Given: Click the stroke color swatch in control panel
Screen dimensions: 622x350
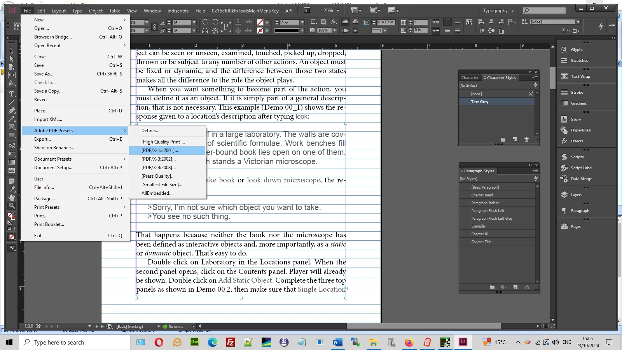Looking at the screenshot, I should pos(260,30).
